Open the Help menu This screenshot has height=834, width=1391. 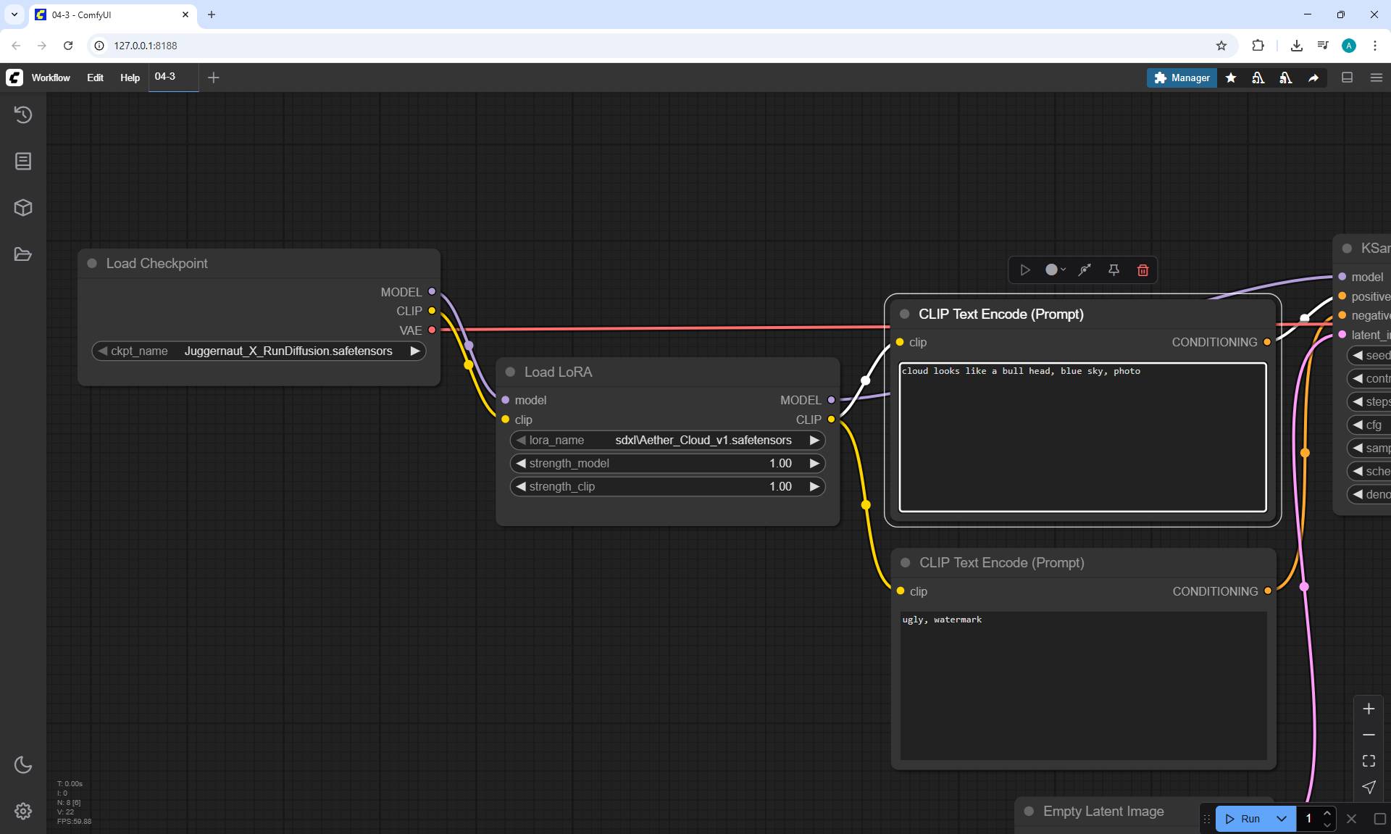[x=130, y=78]
